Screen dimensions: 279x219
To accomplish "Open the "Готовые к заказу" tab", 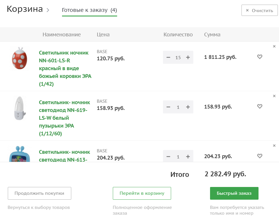I will point(89,10).
